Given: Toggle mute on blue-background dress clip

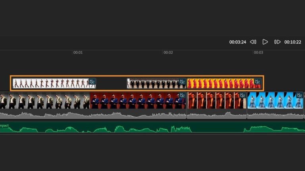Looking at the screenshot, I should [299, 95].
